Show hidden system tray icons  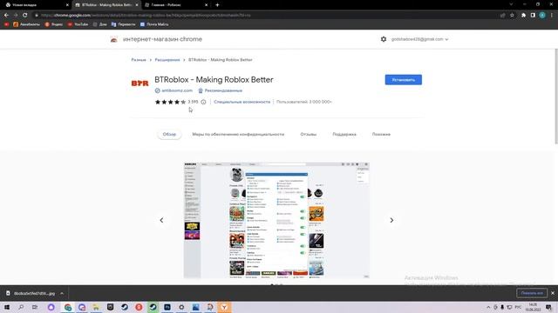pyautogui.click(x=488, y=307)
